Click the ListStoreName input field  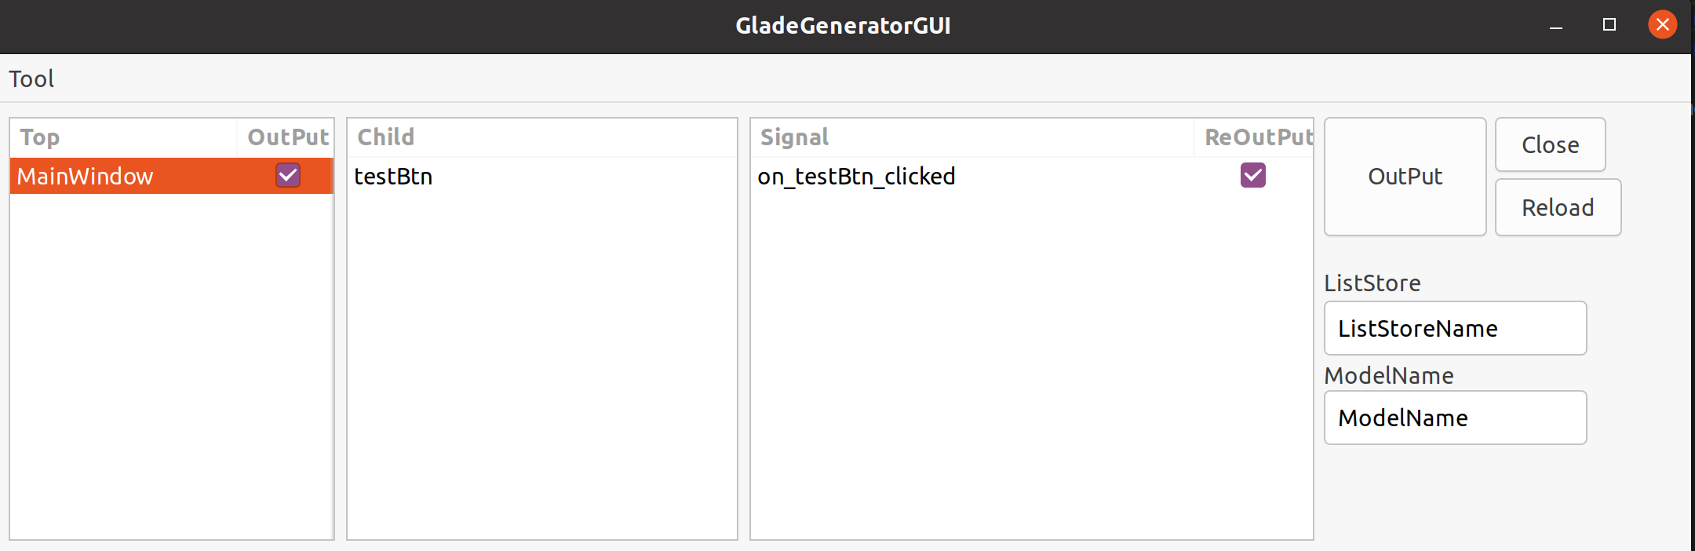coord(1453,328)
